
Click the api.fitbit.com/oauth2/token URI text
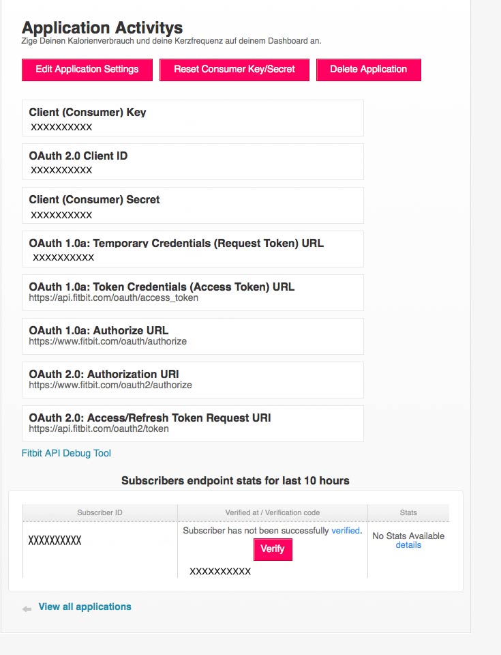pyautogui.click(x=99, y=429)
